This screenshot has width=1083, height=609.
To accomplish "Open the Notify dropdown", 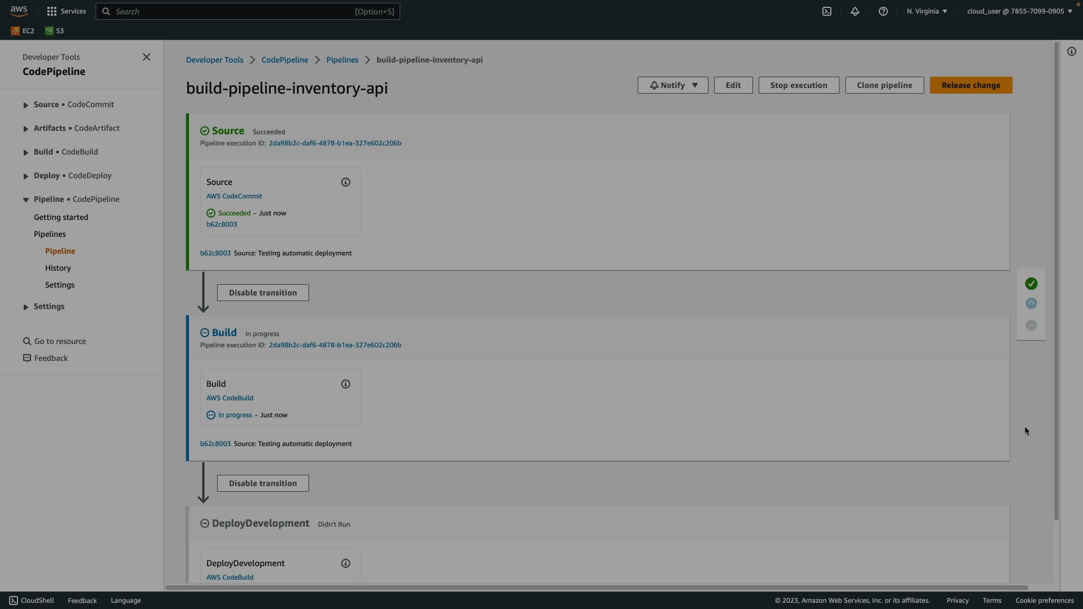I will click(x=672, y=85).
